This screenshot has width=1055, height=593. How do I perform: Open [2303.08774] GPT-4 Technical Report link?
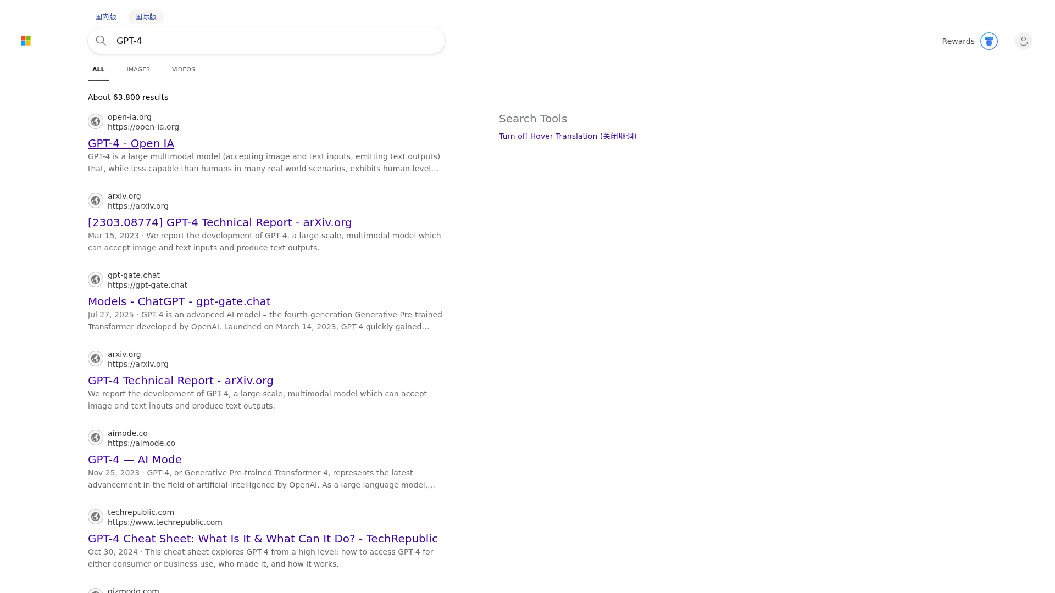220,222
